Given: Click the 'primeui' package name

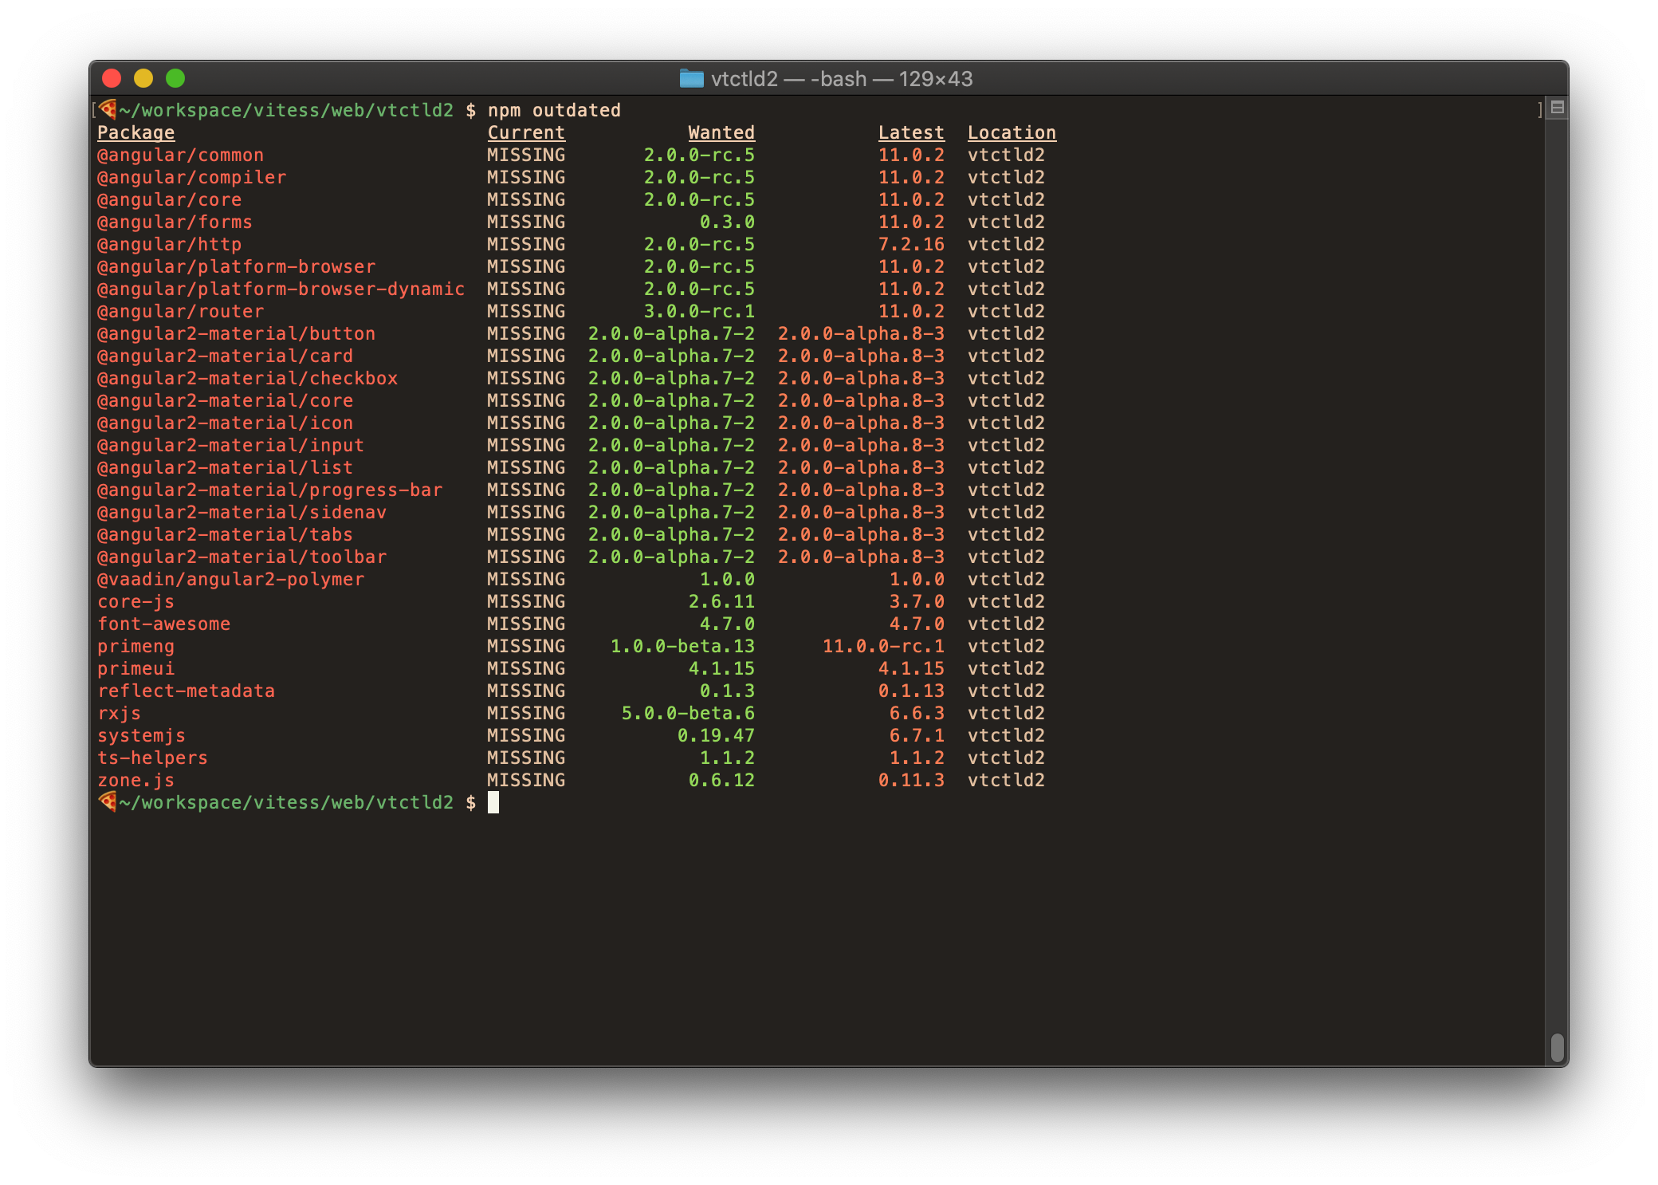Looking at the screenshot, I should coord(136,668).
